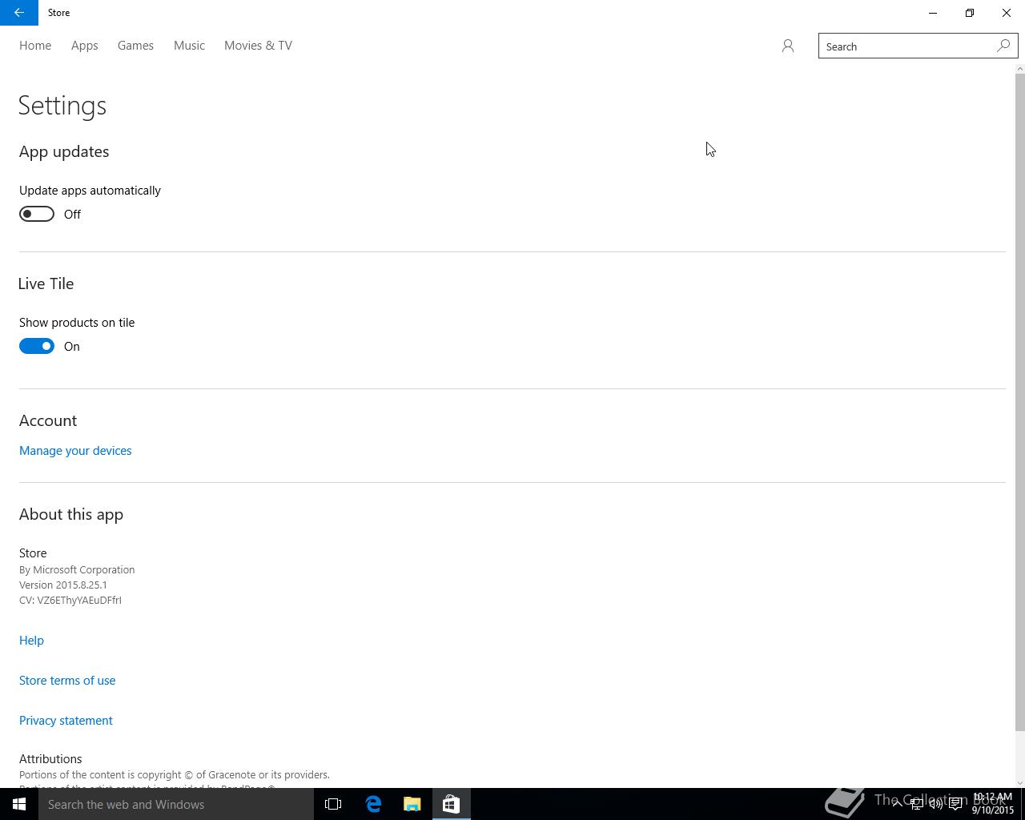
Task: Click the Attributions heading
Action: point(50,759)
